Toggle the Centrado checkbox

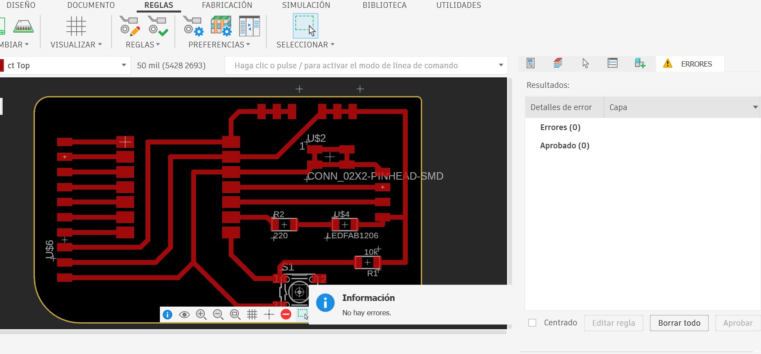(532, 323)
